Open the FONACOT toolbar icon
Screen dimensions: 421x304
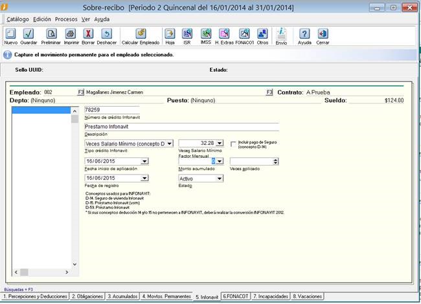tap(244, 34)
